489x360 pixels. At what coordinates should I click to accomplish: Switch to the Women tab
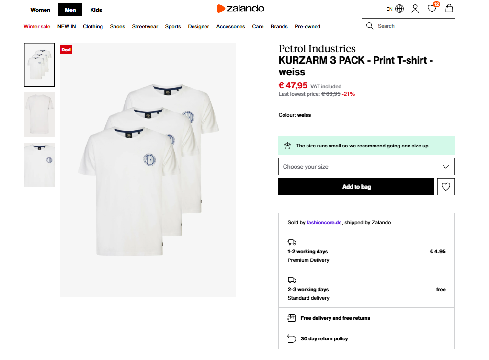coord(40,10)
